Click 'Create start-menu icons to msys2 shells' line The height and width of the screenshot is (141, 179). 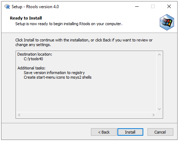point(58,77)
